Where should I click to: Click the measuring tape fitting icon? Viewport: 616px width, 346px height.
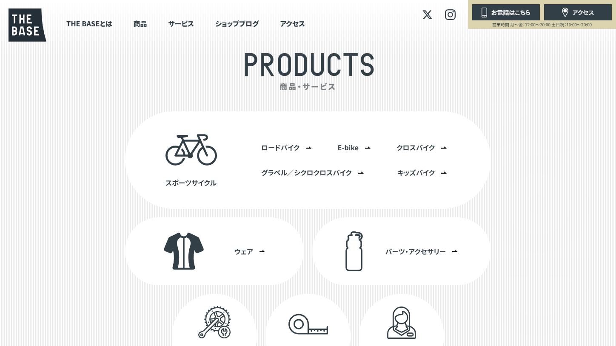click(x=308, y=325)
